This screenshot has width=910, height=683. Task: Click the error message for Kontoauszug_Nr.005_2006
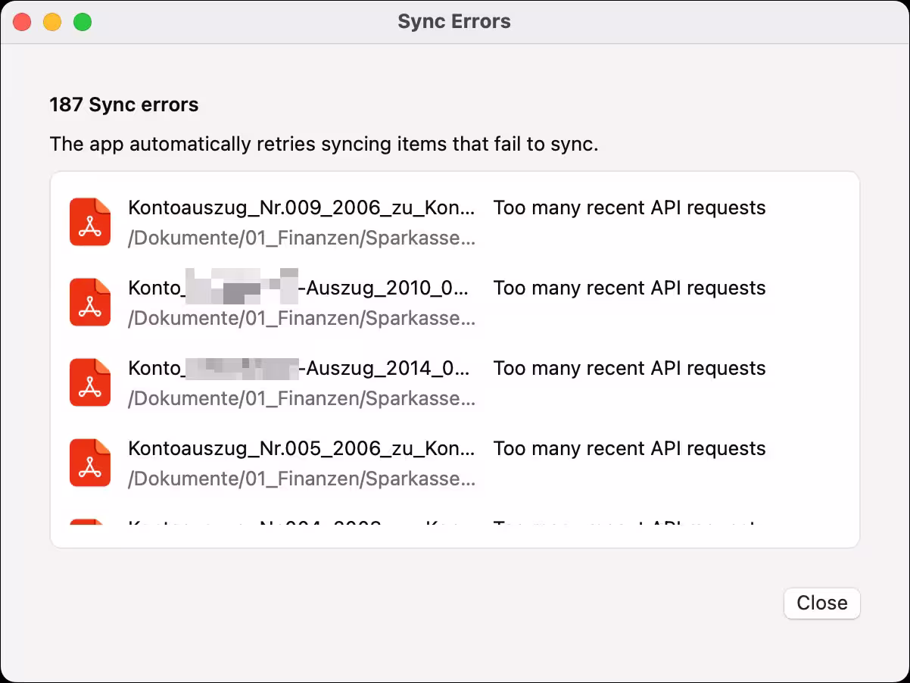[630, 449]
